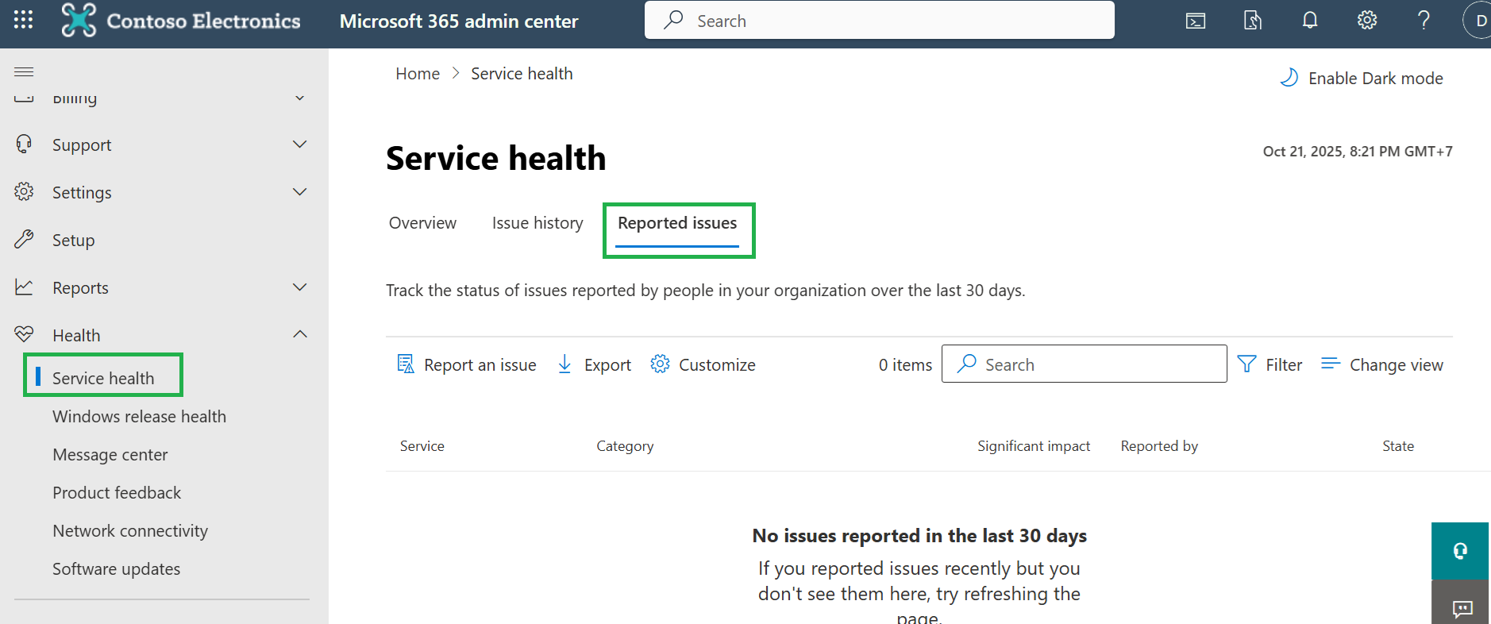This screenshot has width=1491, height=624.
Task: Go to Home breadcrumb link
Action: tap(418, 74)
